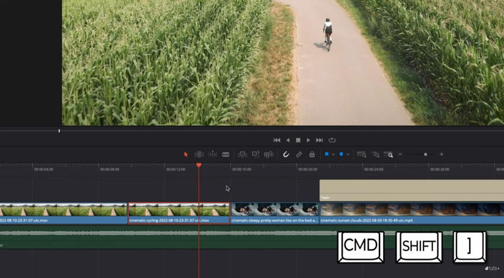
Task: Select the Text+ title clip
Action: pos(412,190)
